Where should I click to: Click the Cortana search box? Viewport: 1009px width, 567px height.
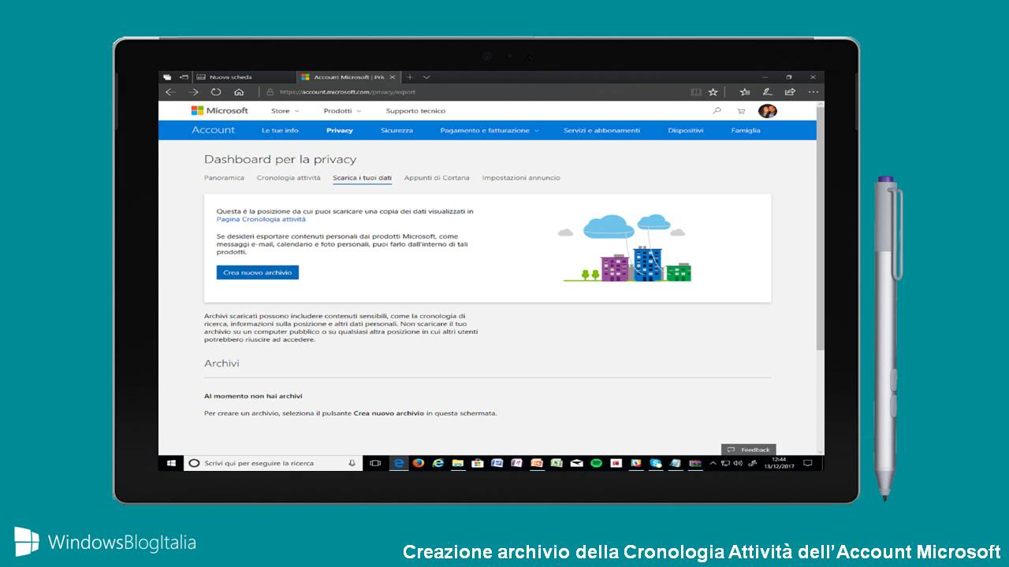(x=273, y=463)
